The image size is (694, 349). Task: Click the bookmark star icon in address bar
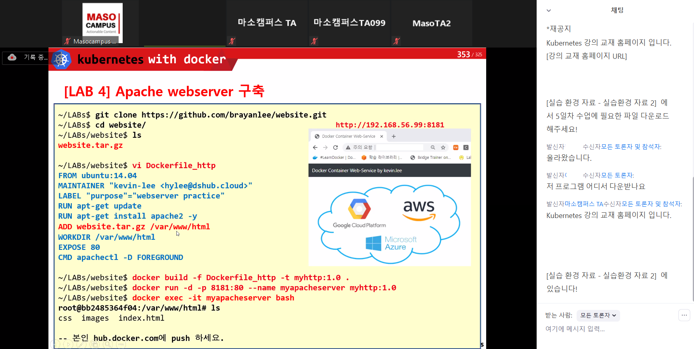pos(443,147)
